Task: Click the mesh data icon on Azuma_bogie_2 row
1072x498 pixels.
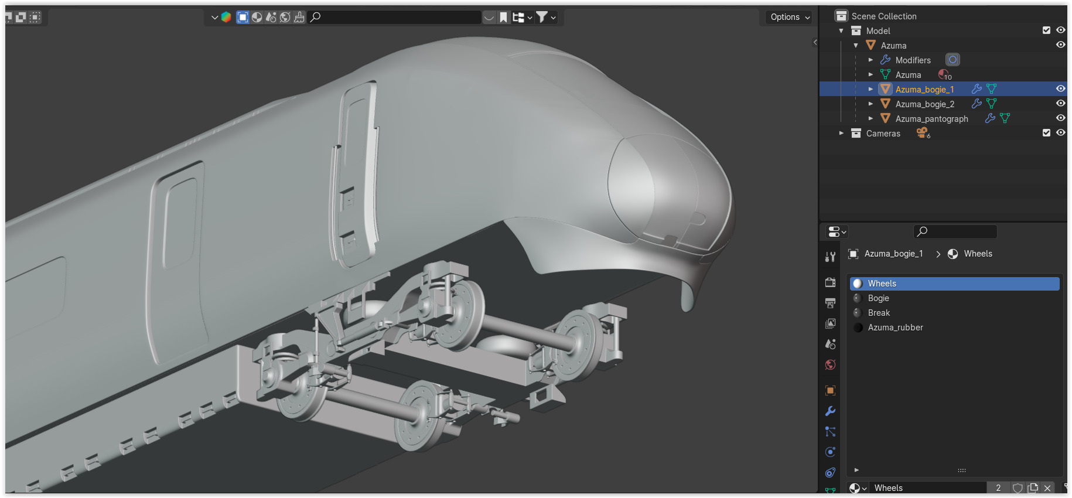Action: click(x=991, y=104)
